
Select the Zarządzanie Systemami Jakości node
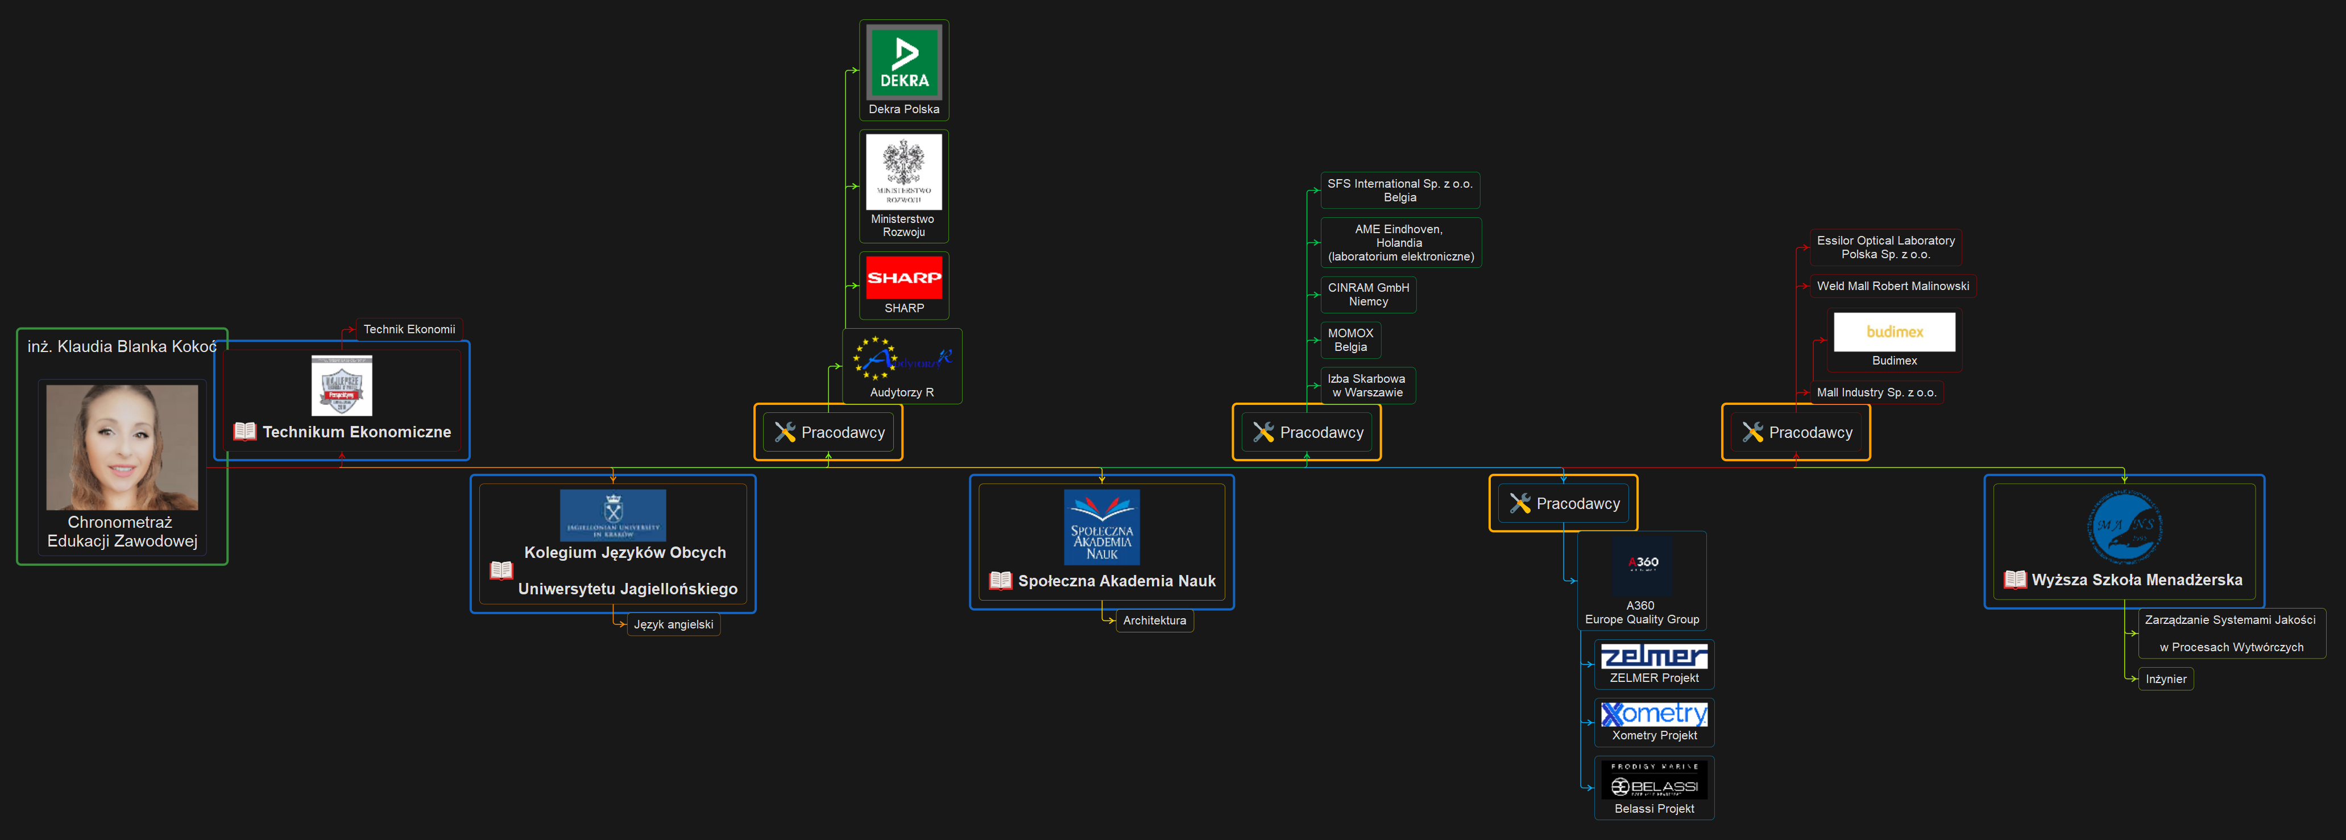pyautogui.click(x=2231, y=633)
